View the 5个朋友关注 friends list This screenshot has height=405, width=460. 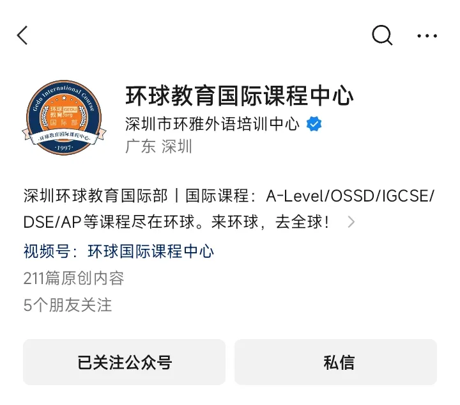(68, 305)
